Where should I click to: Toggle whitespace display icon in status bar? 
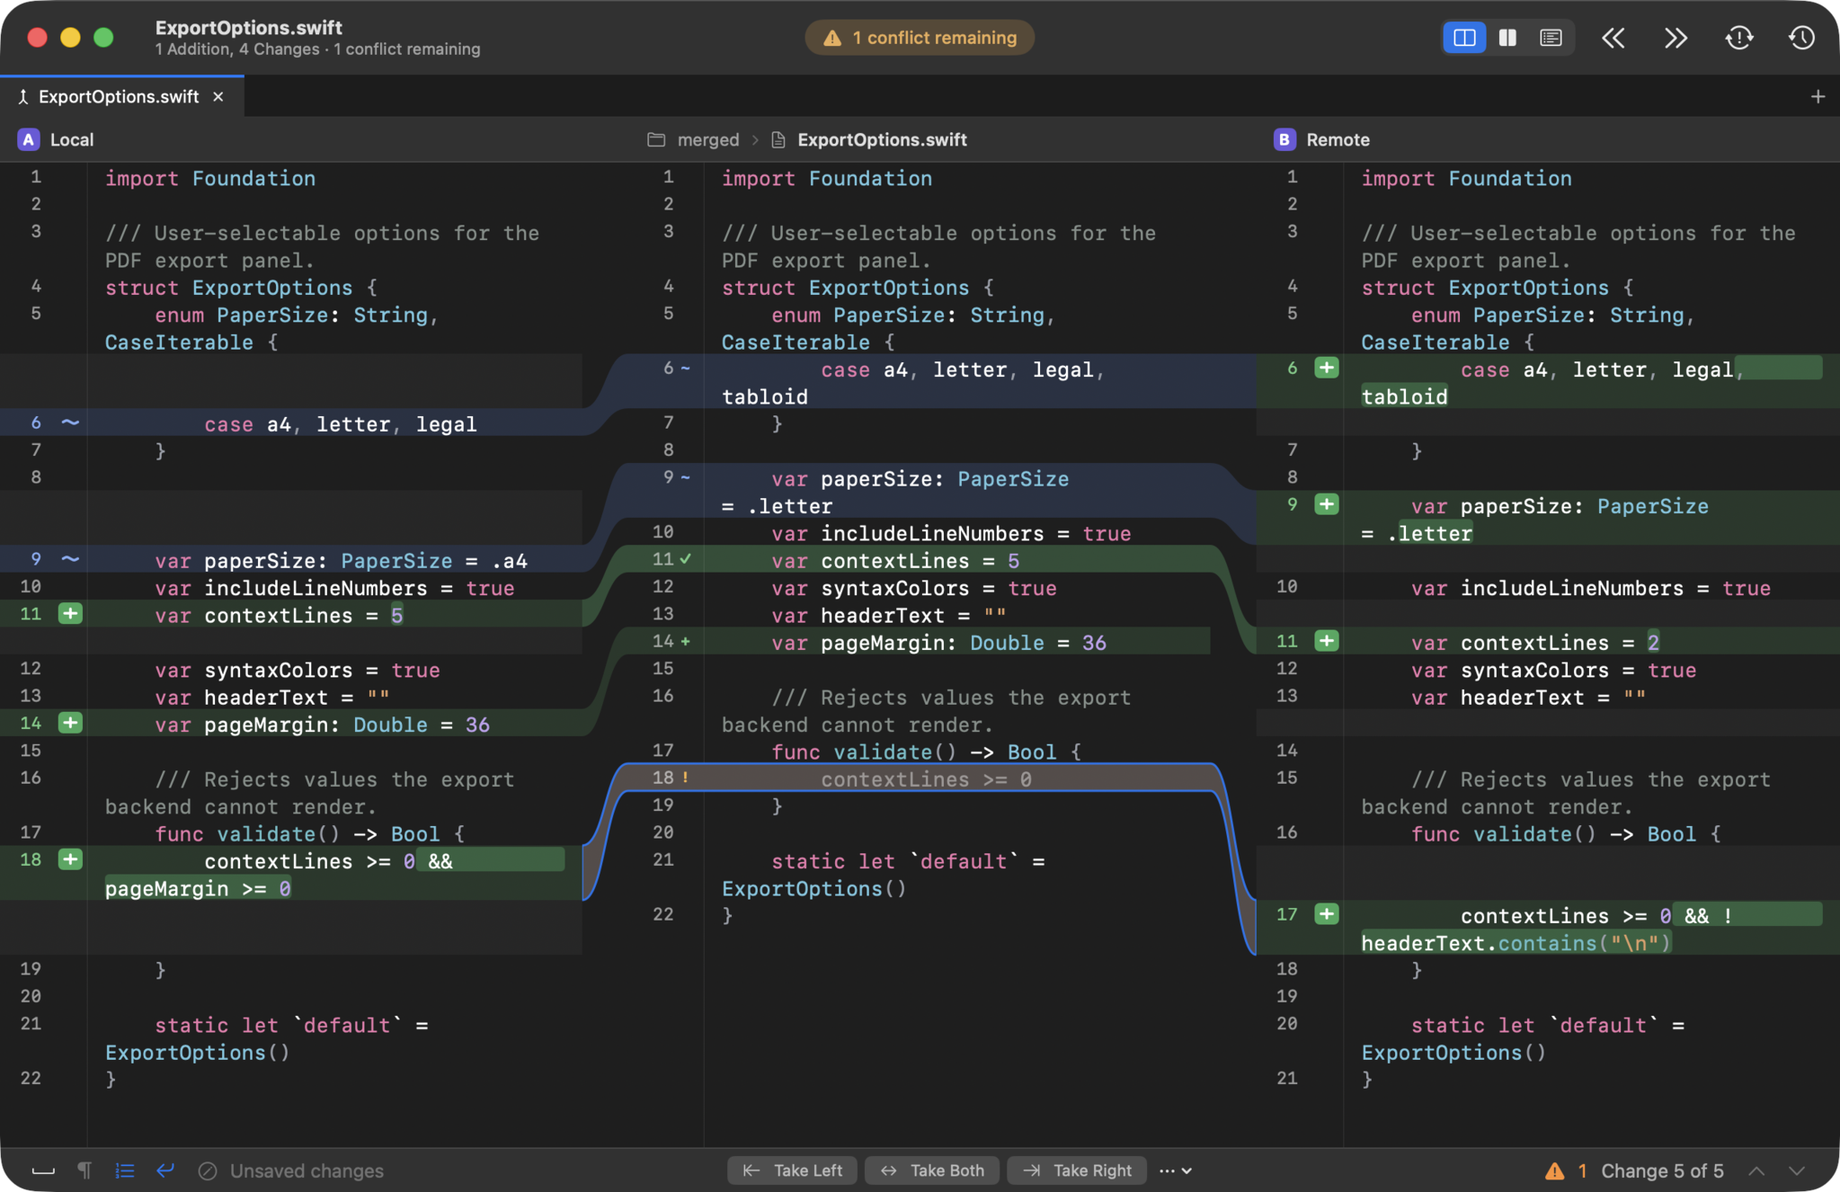43,1170
